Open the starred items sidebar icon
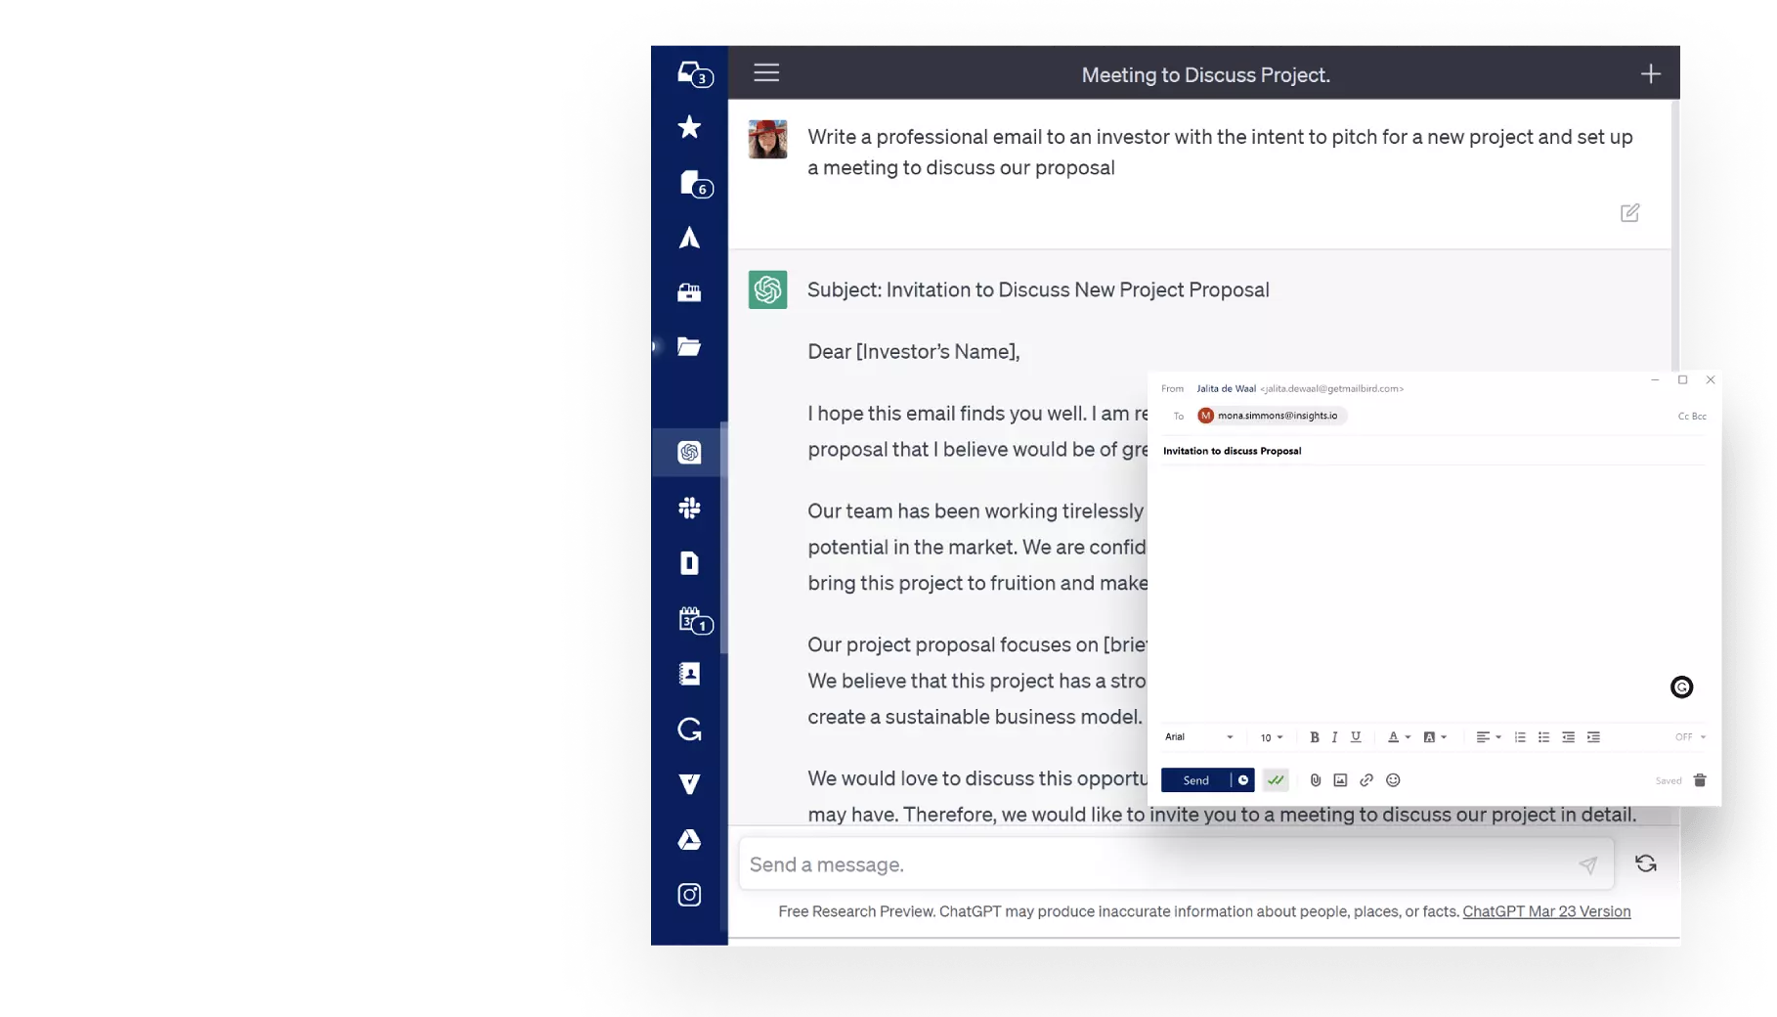1777x1017 pixels. (689, 127)
